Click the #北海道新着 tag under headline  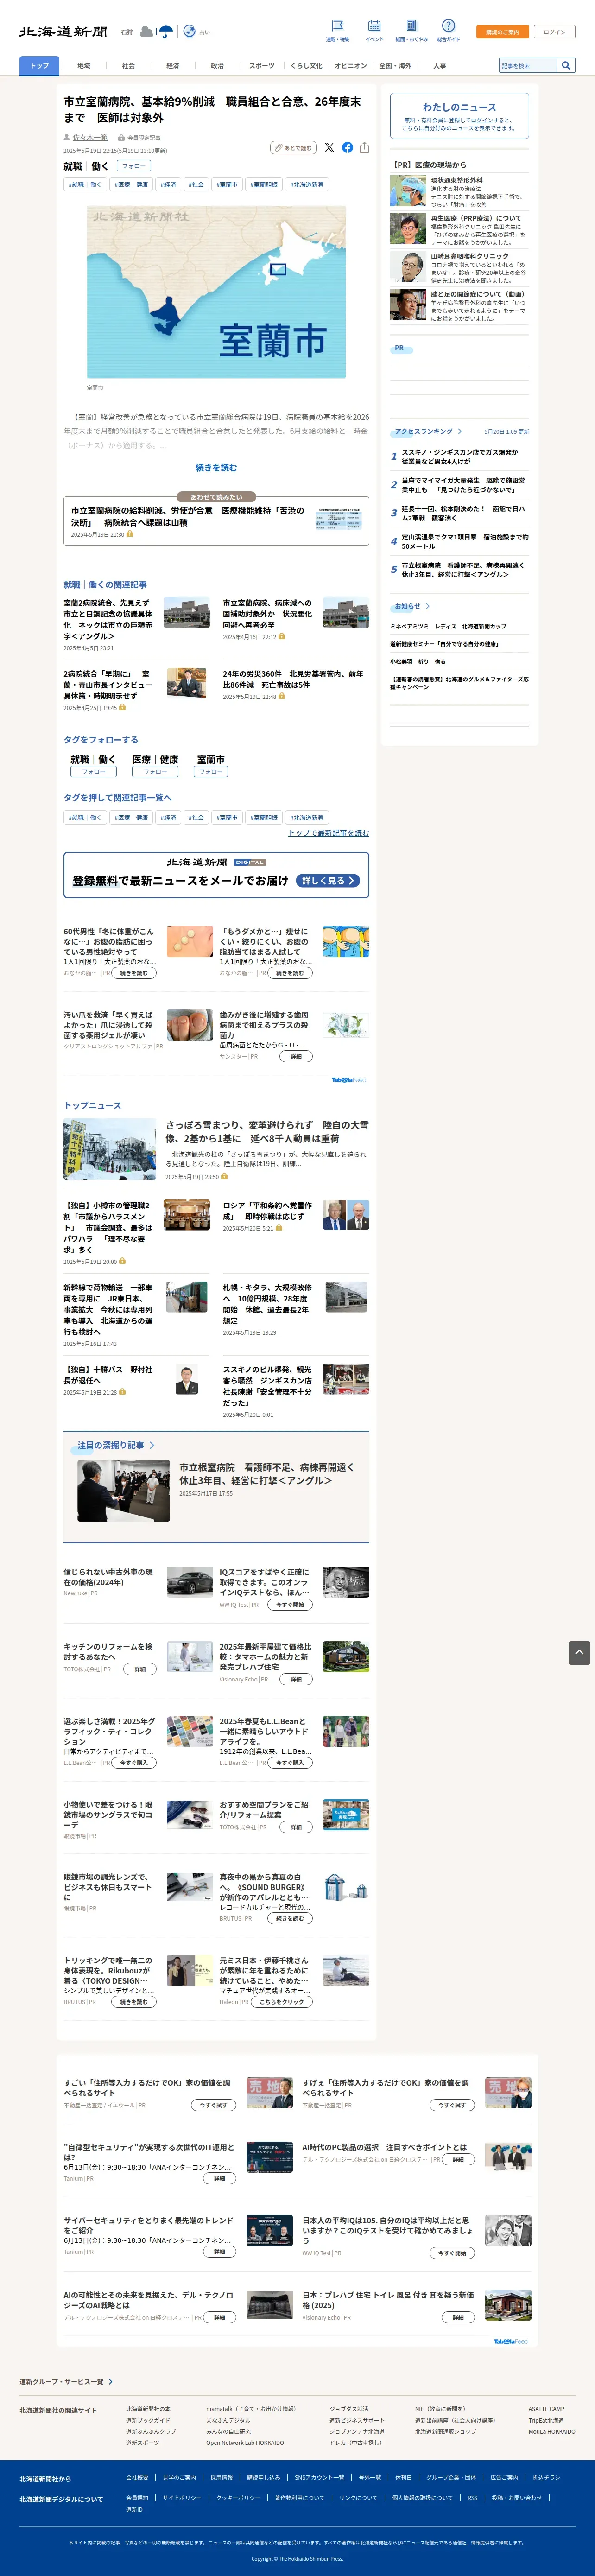tap(307, 185)
